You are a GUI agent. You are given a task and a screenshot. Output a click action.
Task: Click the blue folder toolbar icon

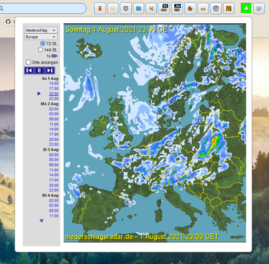(x=139, y=8)
